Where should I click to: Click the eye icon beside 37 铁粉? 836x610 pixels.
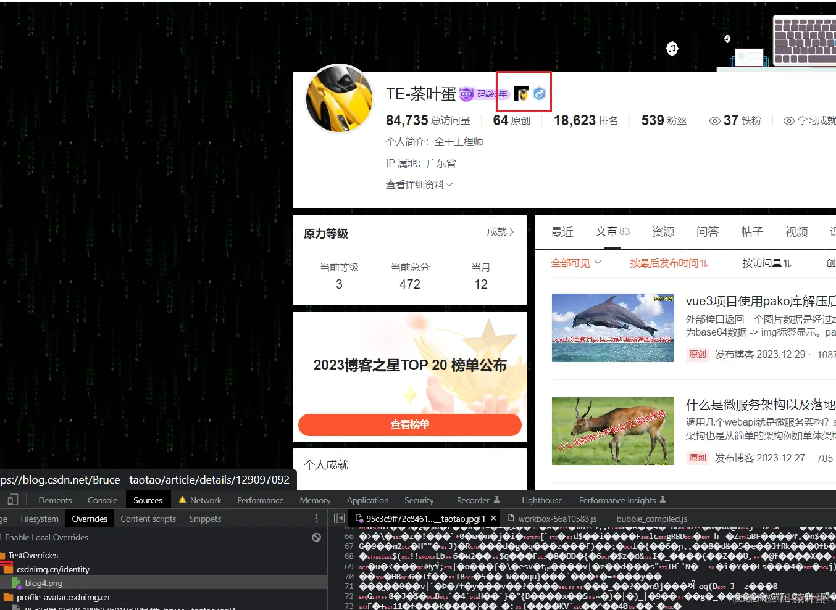coord(715,121)
